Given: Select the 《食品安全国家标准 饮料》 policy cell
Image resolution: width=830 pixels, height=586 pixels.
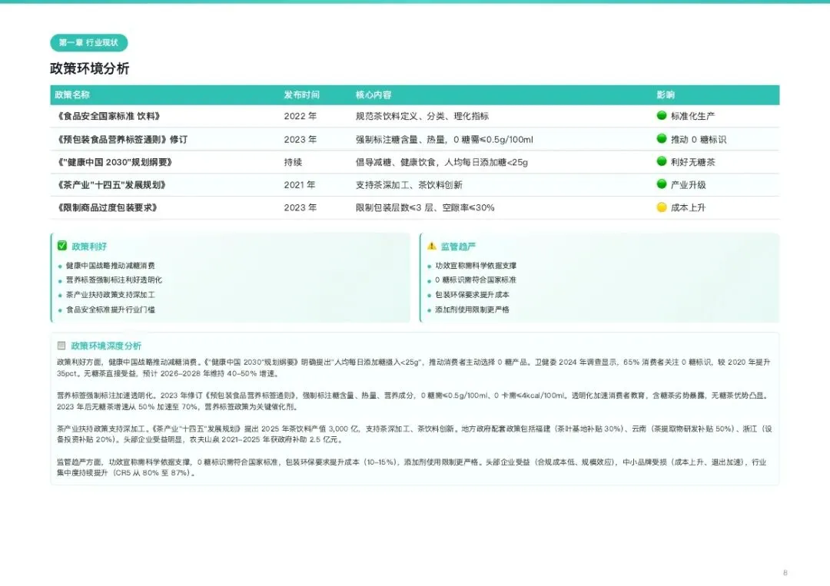Looking at the screenshot, I should tap(108, 116).
